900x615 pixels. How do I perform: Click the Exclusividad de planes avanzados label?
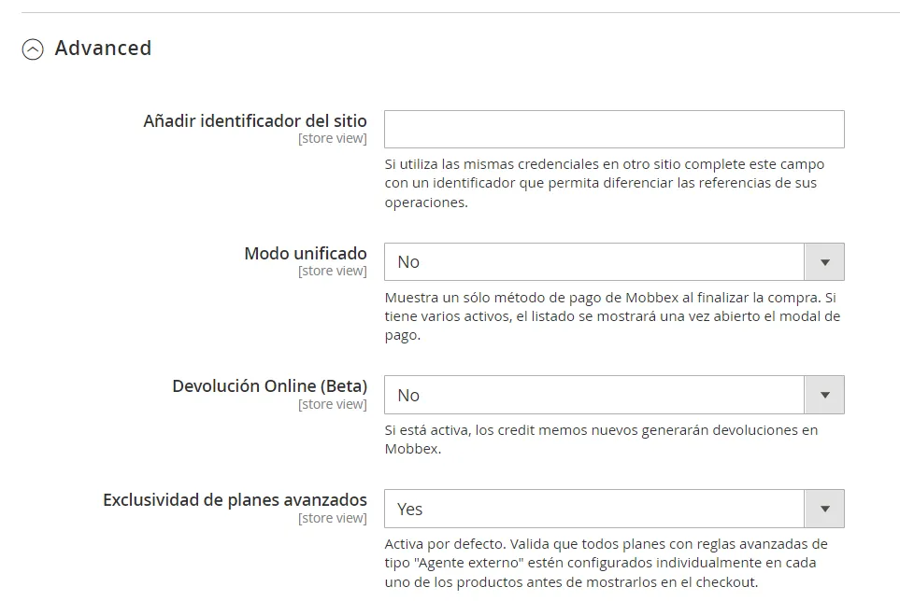(235, 500)
